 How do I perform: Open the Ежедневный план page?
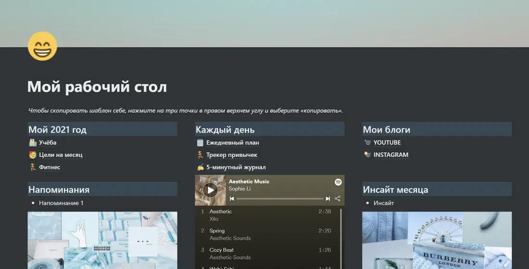(233, 143)
